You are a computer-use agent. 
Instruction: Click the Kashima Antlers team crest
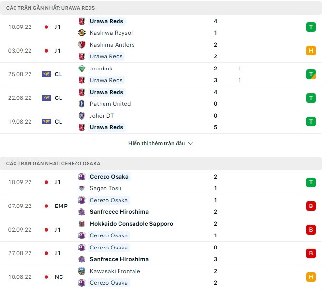[x=82, y=45]
